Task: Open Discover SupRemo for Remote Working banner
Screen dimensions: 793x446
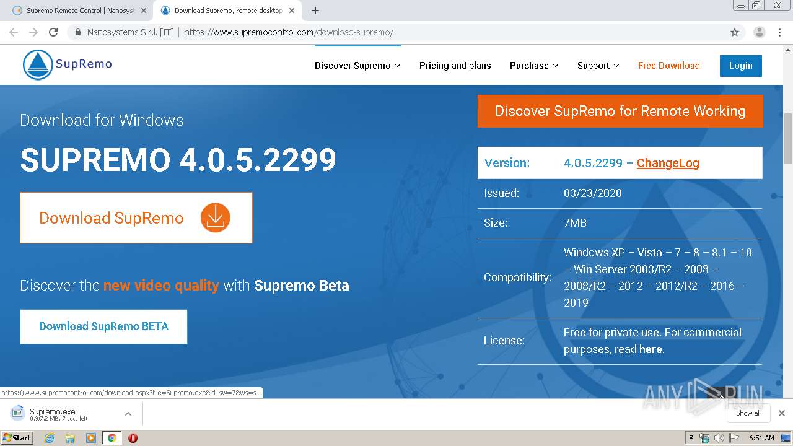Action: point(620,111)
